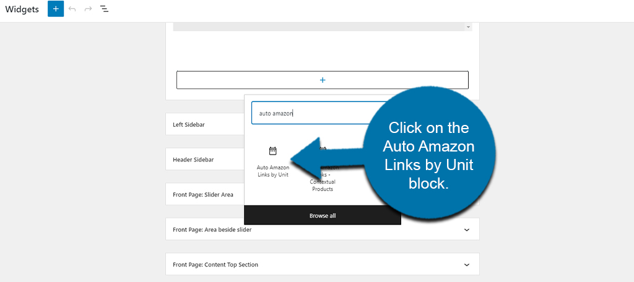Viewport: 634px width, 282px height.
Task: Select the Auto Amazon Links by Unit icon
Action: 273,151
